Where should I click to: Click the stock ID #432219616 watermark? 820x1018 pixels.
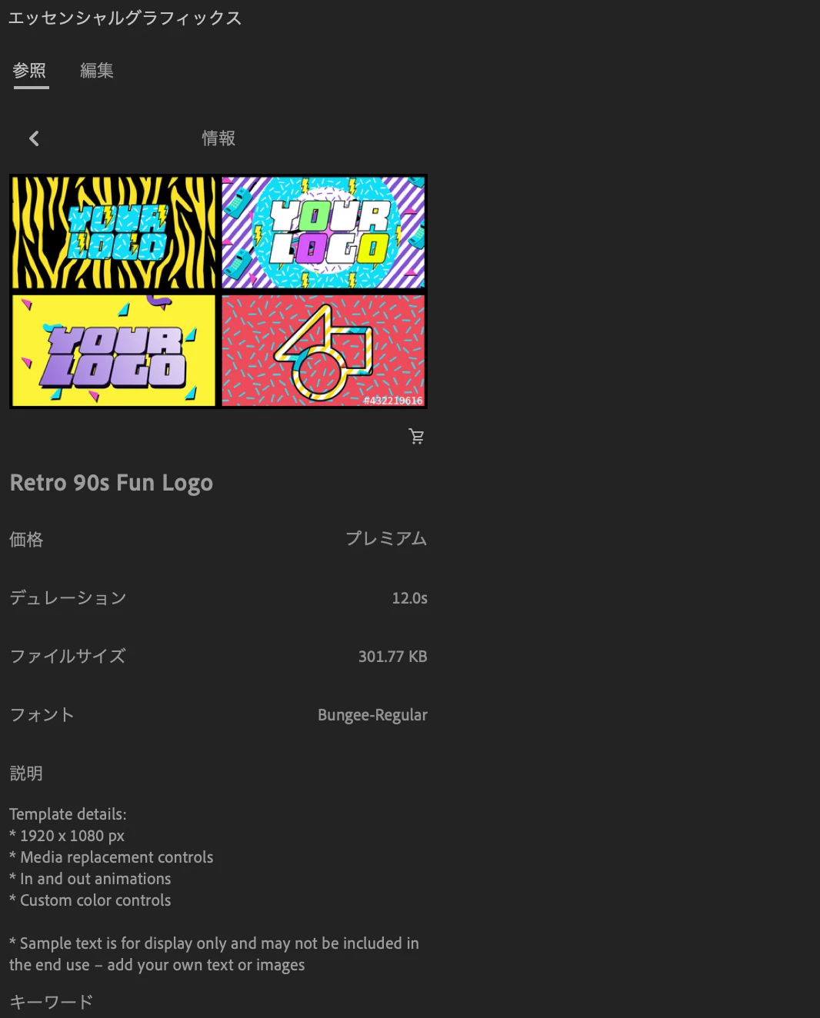(392, 400)
